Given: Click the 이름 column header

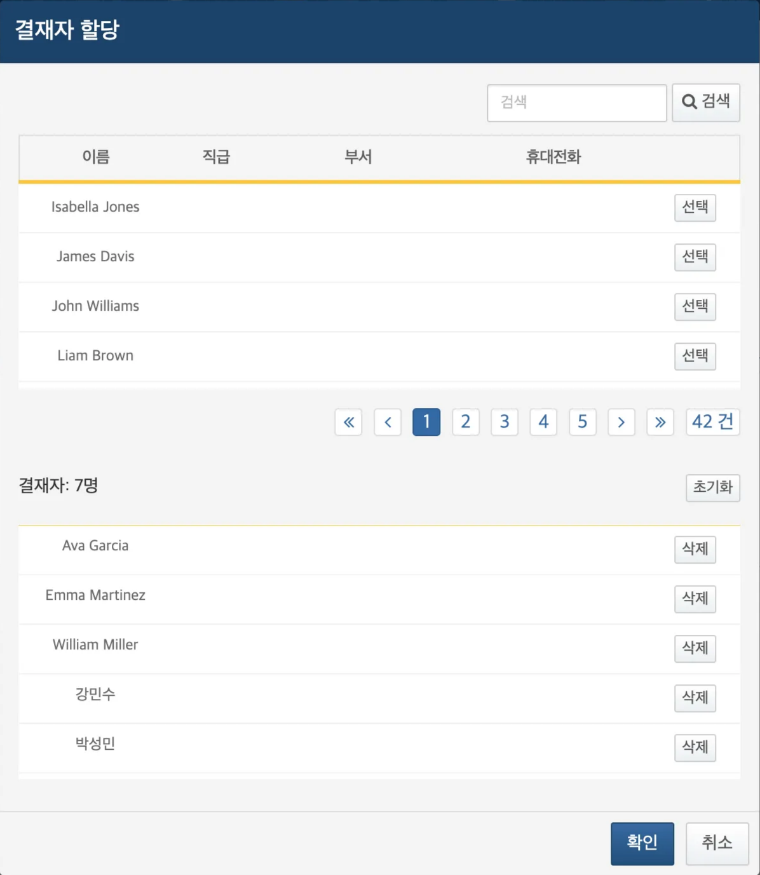Looking at the screenshot, I should [96, 157].
